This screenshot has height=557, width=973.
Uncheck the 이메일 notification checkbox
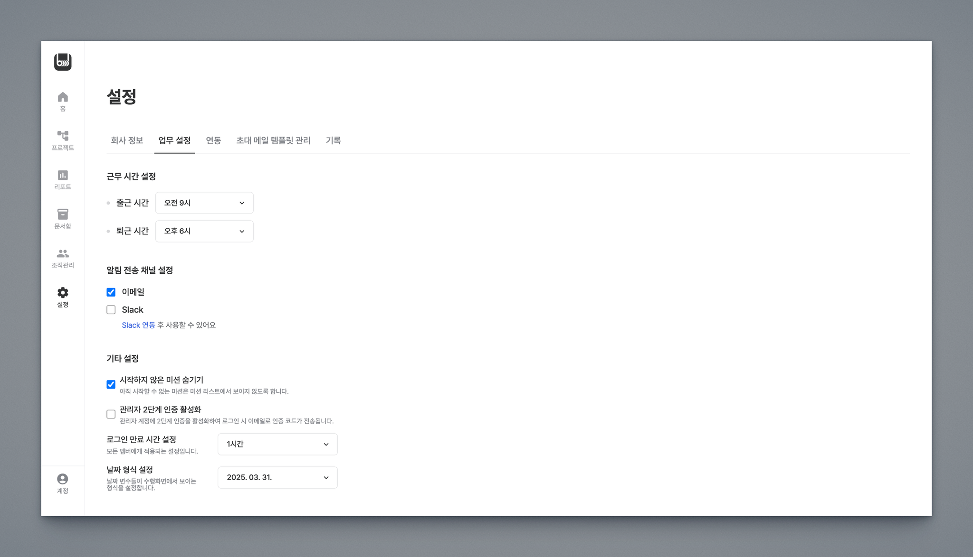click(111, 292)
